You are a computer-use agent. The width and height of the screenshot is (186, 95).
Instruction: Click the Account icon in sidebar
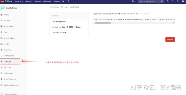2,20
